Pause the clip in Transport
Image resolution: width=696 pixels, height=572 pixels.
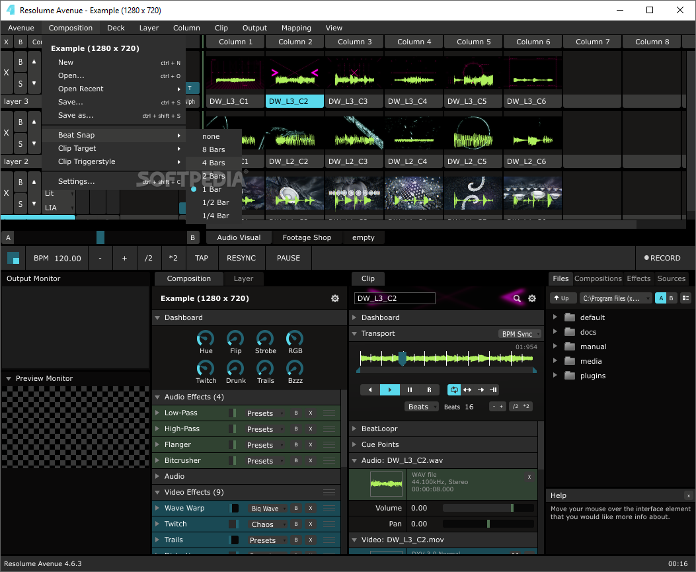(410, 390)
